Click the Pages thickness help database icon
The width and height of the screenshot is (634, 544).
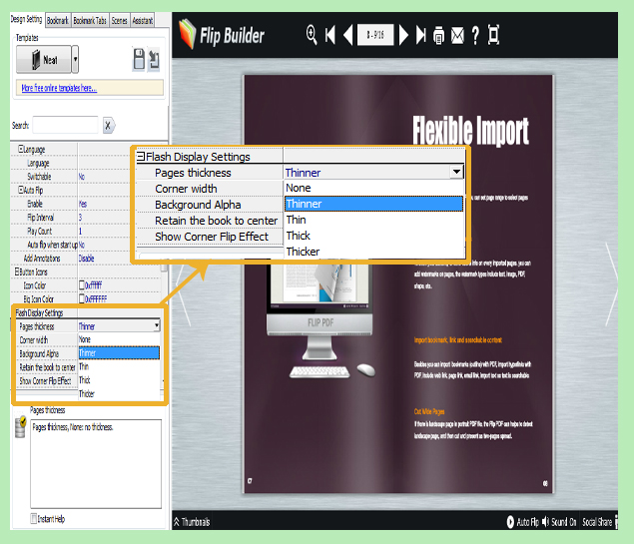20,427
